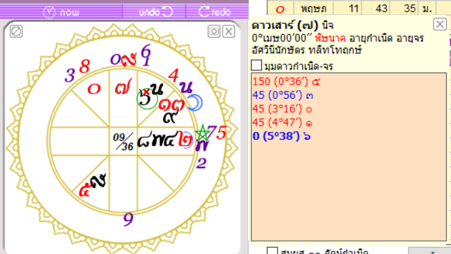Select aspect row 45 (0°56')

(x=283, y=95)
